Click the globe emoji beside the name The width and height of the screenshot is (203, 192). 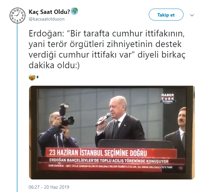pyautogui.click(x=74, y=11)
